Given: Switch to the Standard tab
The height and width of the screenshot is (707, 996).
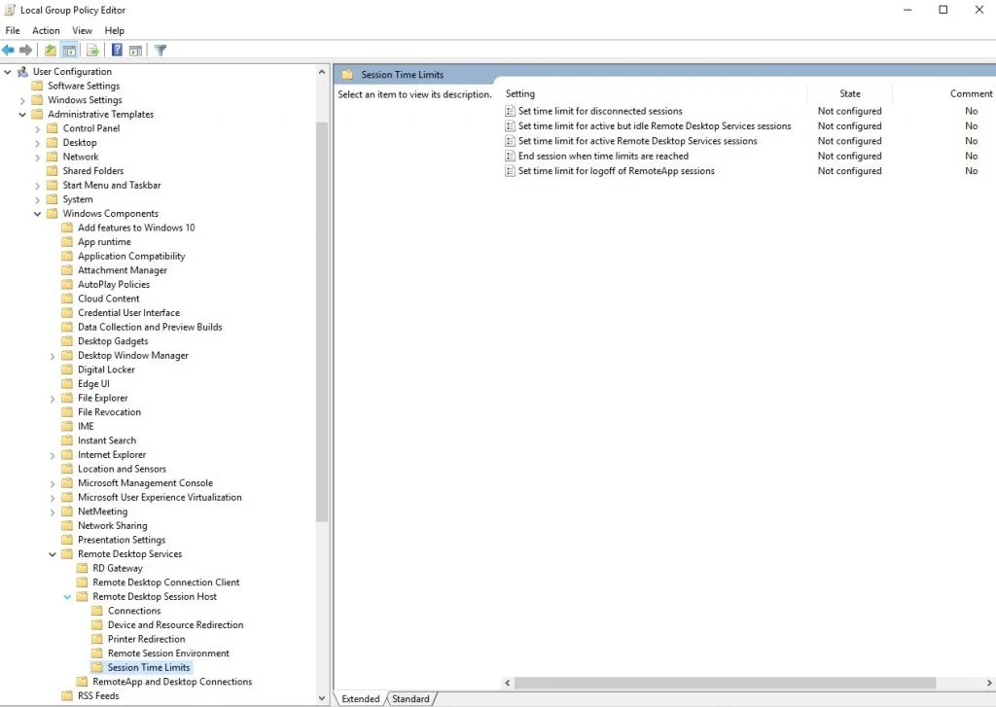Looking at the screenshot, I should [410, 699].
